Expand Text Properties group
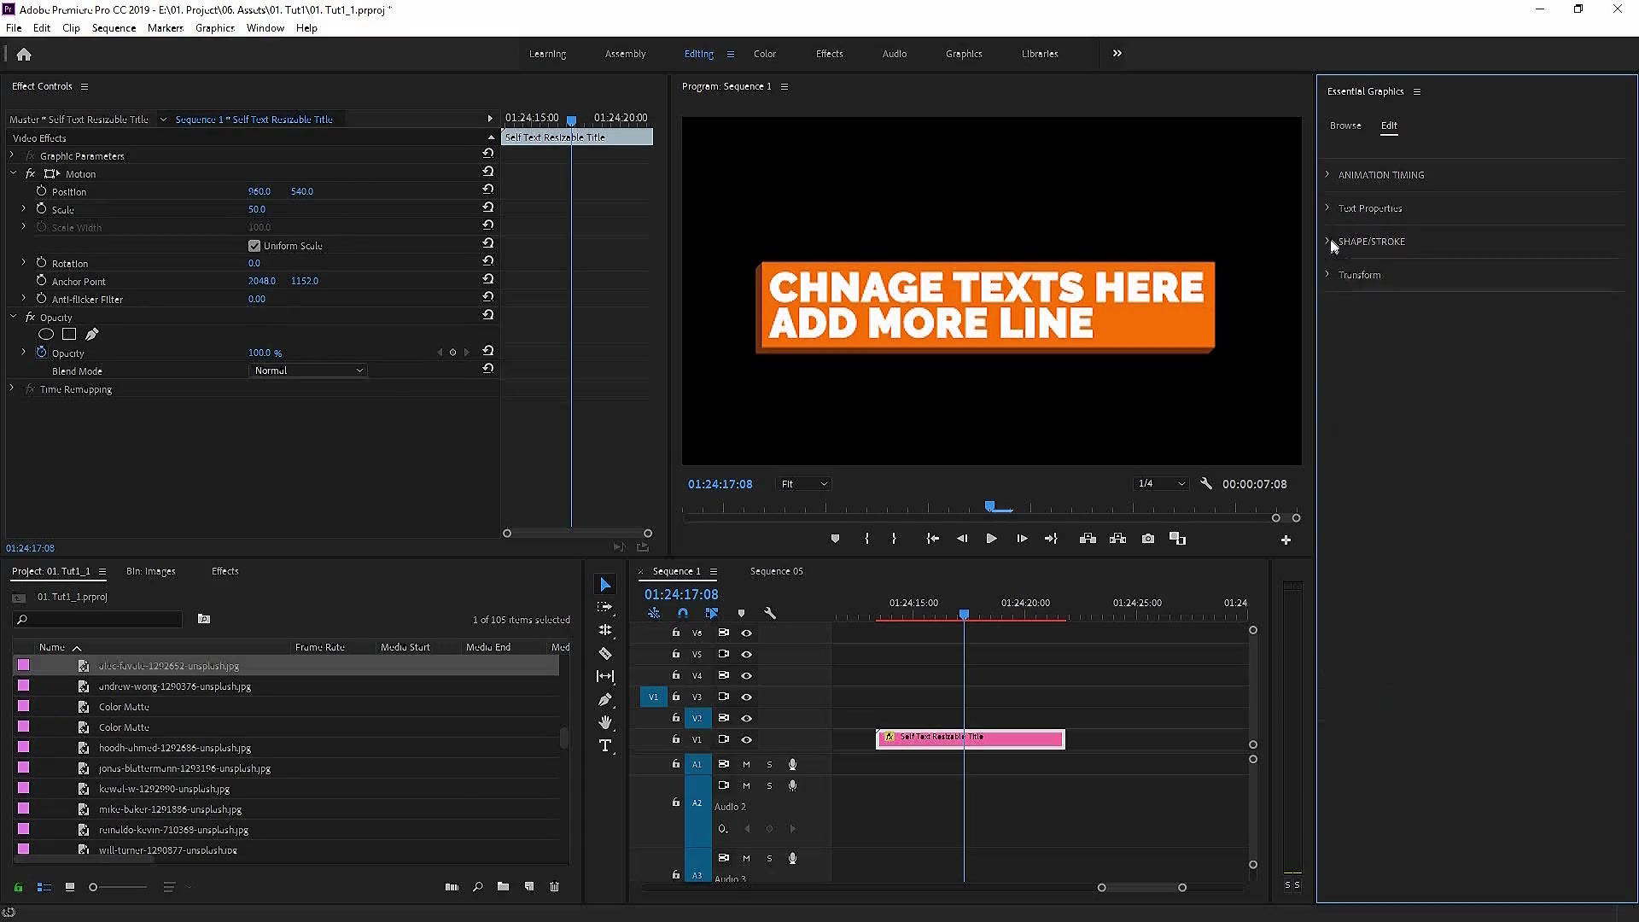This screenshot has width=1639, height=922. (1327, 207)
